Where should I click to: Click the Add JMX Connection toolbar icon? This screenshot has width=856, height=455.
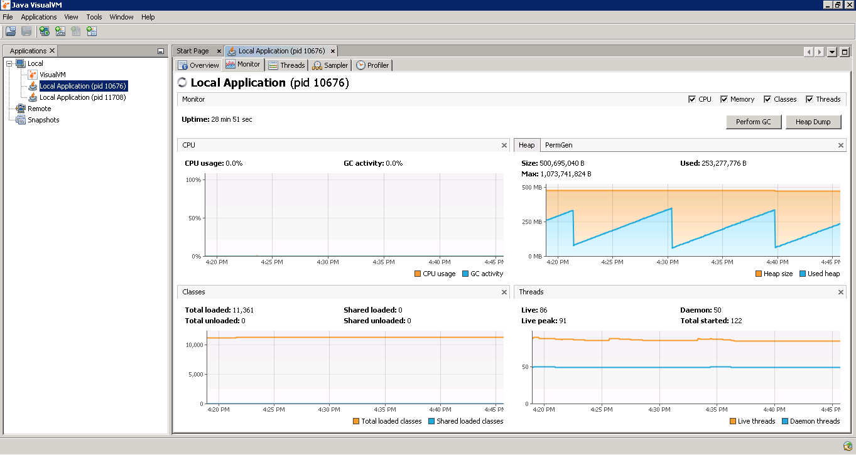60,31
